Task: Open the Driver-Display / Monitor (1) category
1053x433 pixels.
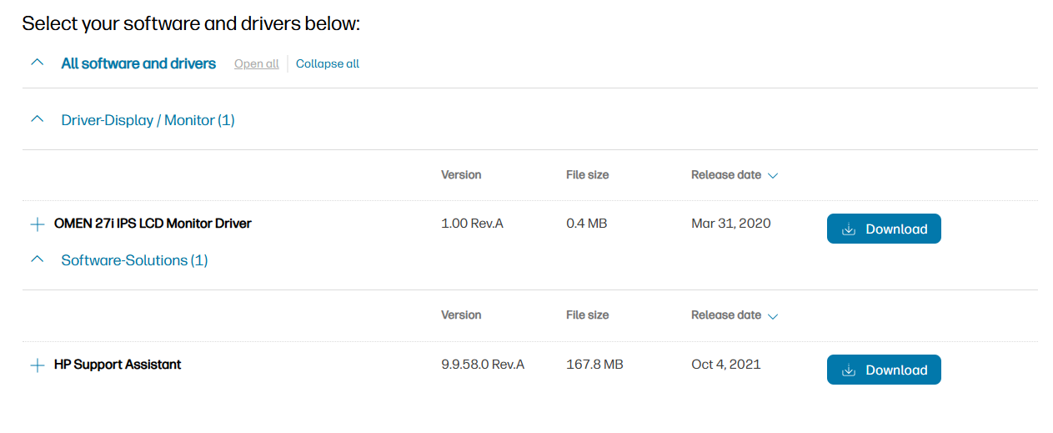Action: [148, 120]
